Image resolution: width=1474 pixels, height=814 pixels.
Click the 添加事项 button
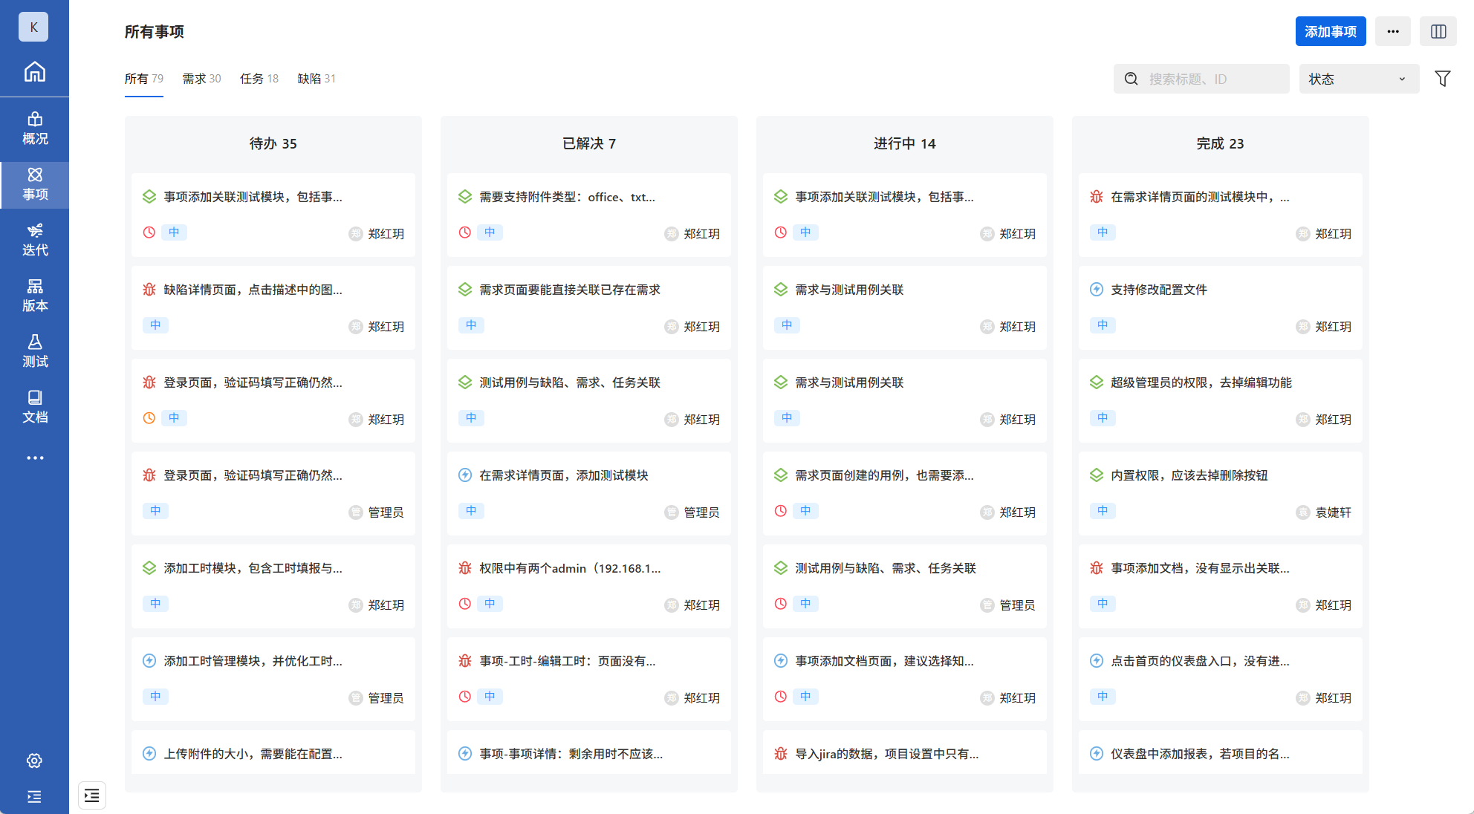1330,31
